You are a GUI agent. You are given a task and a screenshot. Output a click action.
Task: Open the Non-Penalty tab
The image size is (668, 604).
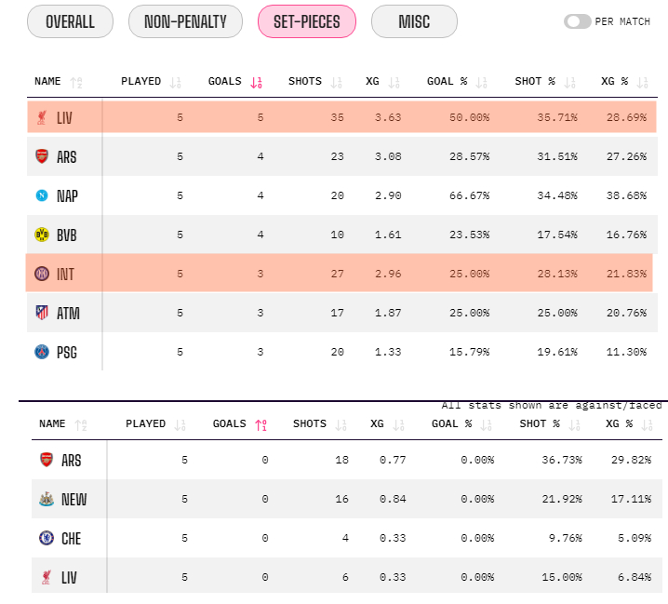(x=185, y=21)
